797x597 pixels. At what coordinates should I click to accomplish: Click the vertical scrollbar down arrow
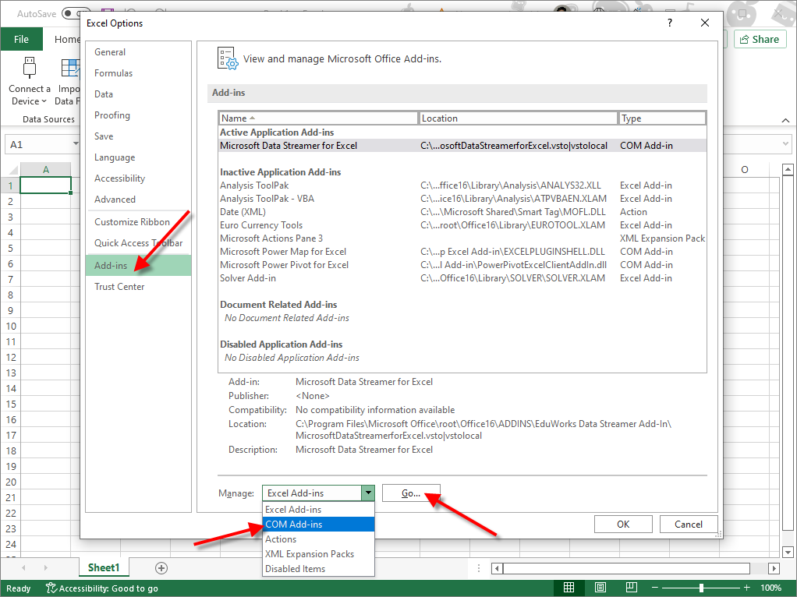click(788, 552)
